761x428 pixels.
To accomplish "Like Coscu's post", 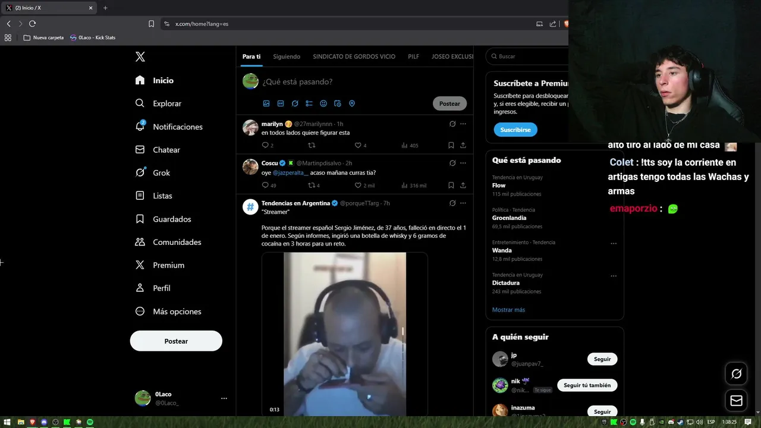I will pyautogui.click(x=358, y=185).
